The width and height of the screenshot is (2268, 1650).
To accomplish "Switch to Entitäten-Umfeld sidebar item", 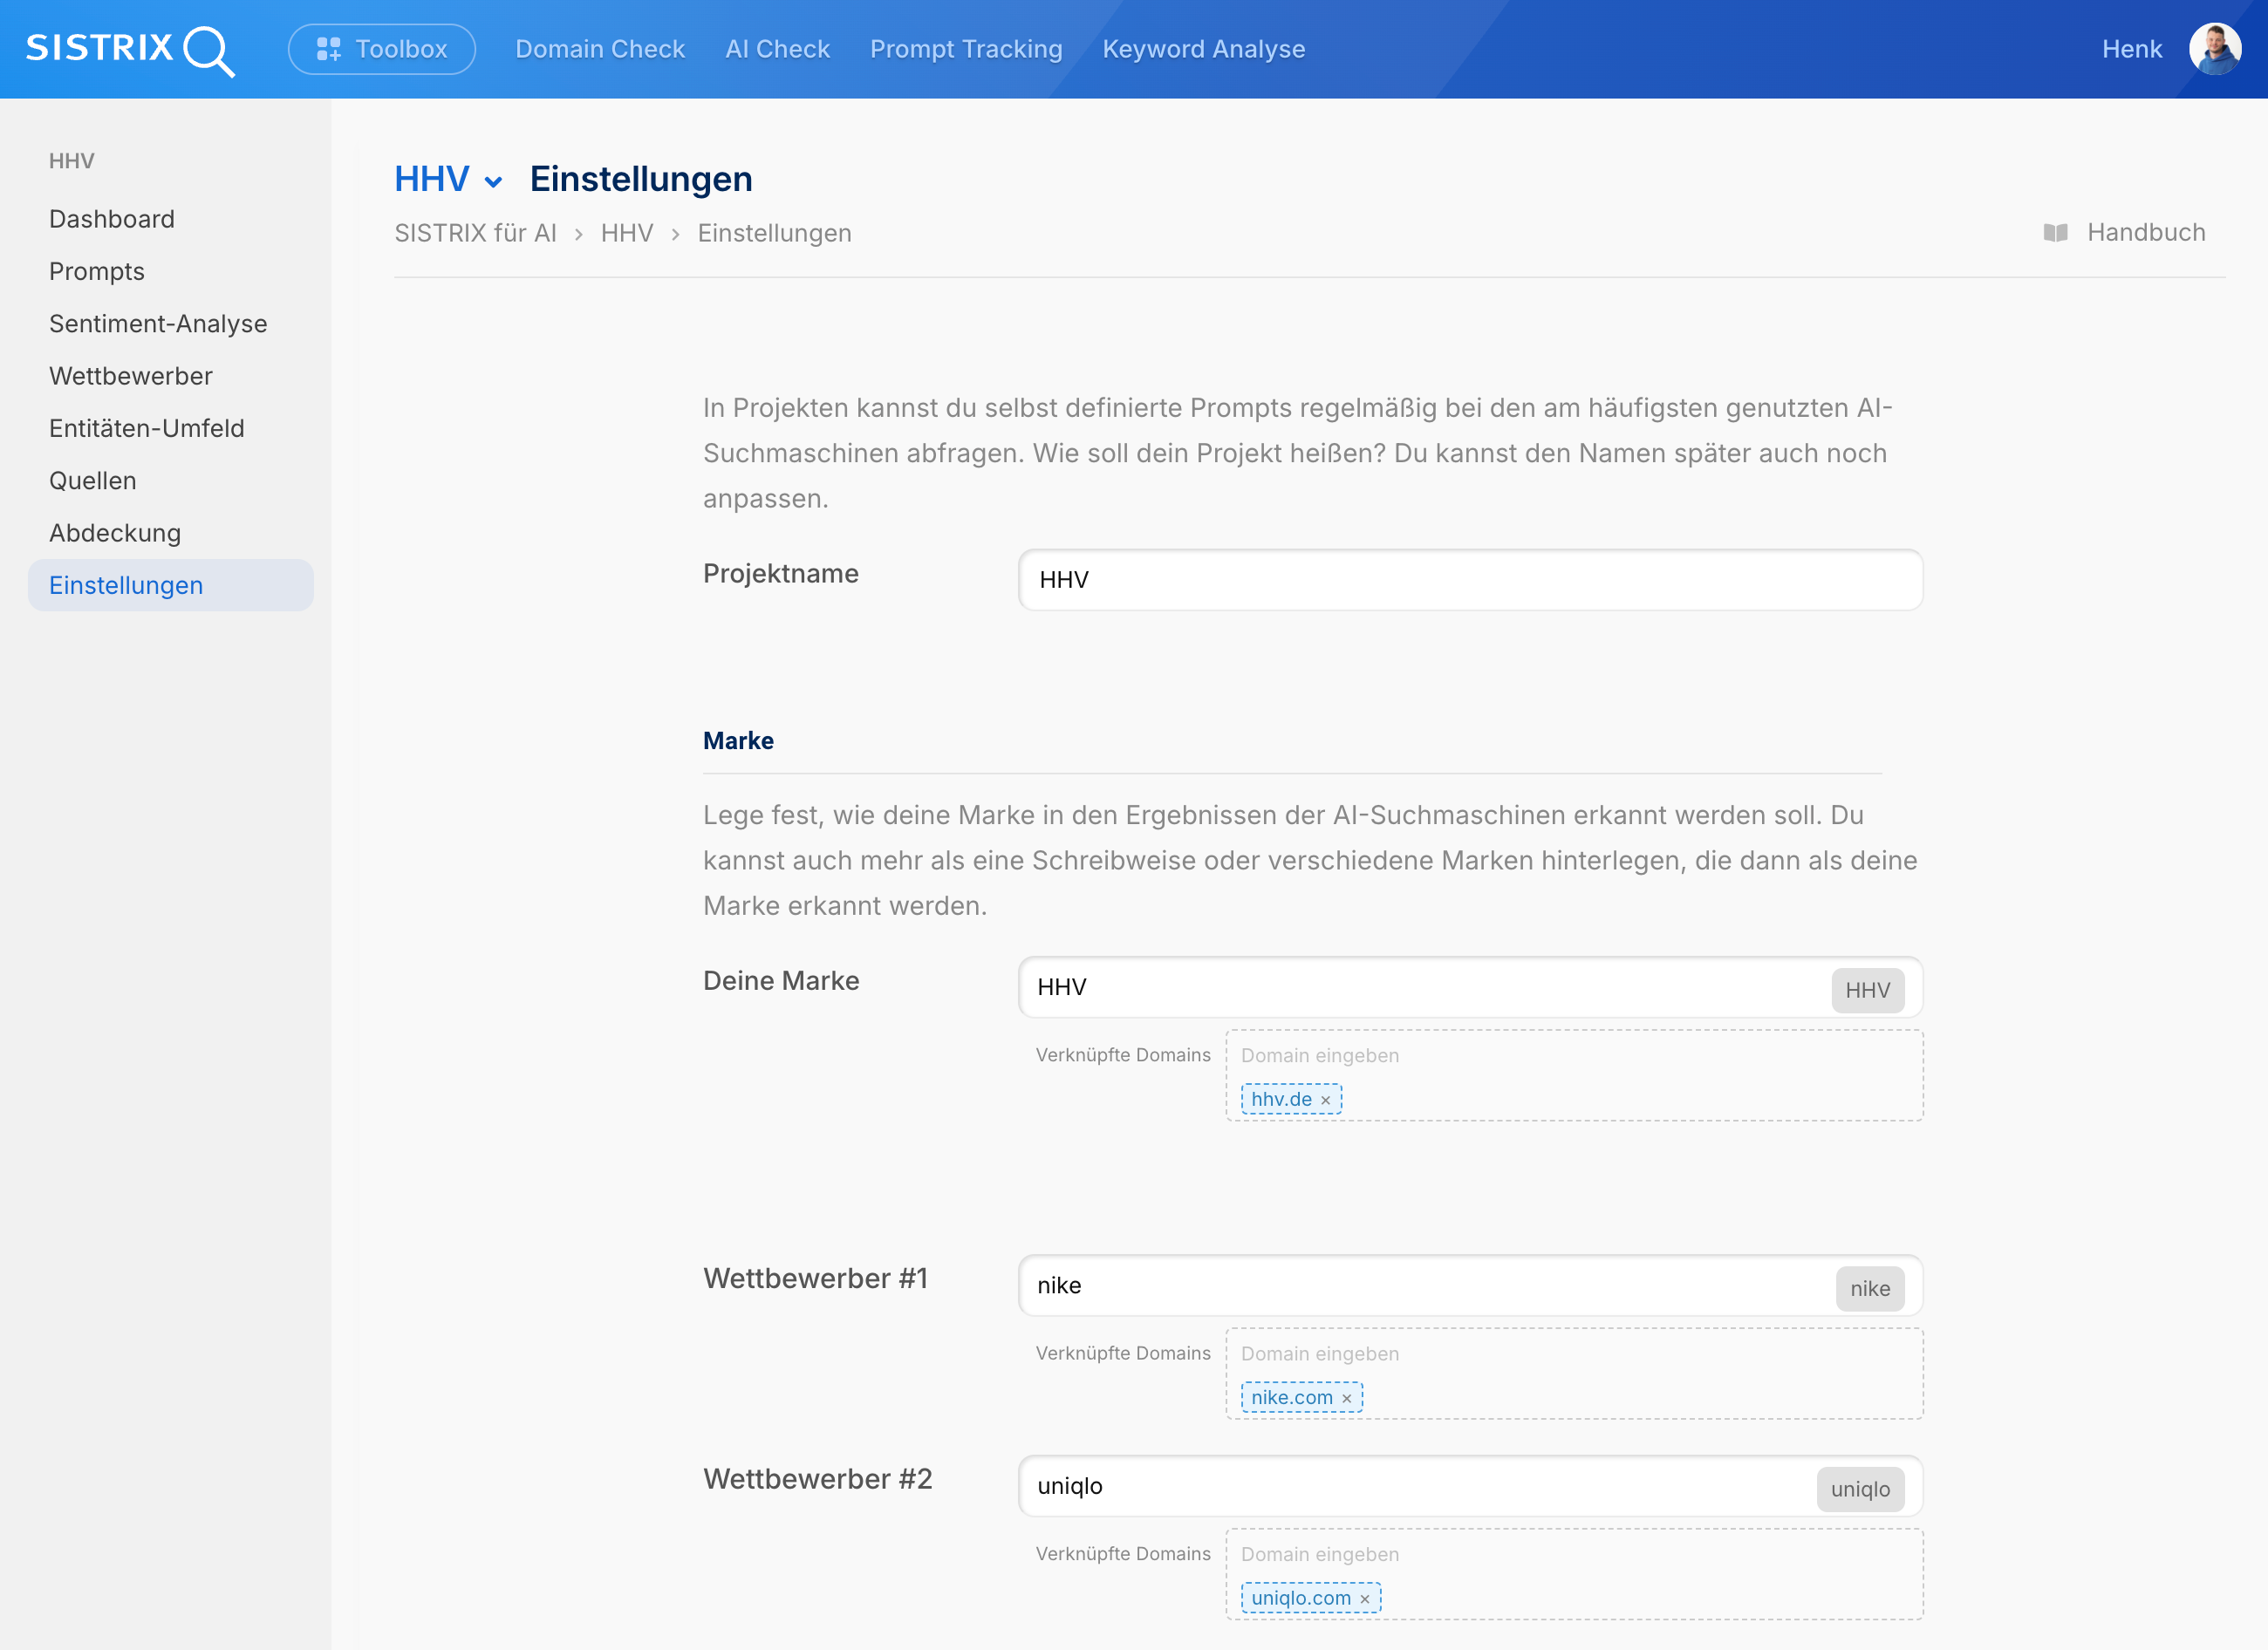I will click(147, 428).
